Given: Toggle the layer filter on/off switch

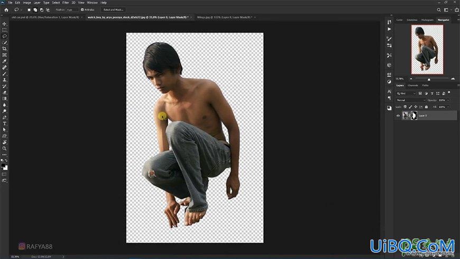Looking at the screenshot, I should 449,93.
